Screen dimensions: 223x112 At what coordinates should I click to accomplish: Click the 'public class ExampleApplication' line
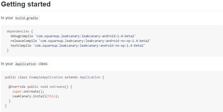tap(55, 77)
